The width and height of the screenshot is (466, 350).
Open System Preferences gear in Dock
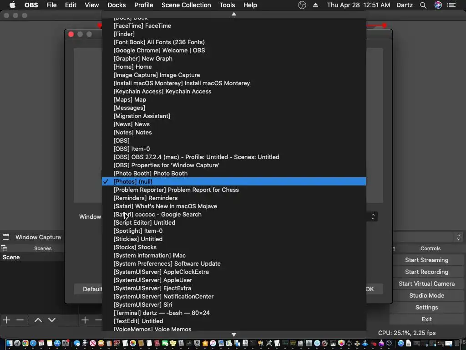(66, 343)
